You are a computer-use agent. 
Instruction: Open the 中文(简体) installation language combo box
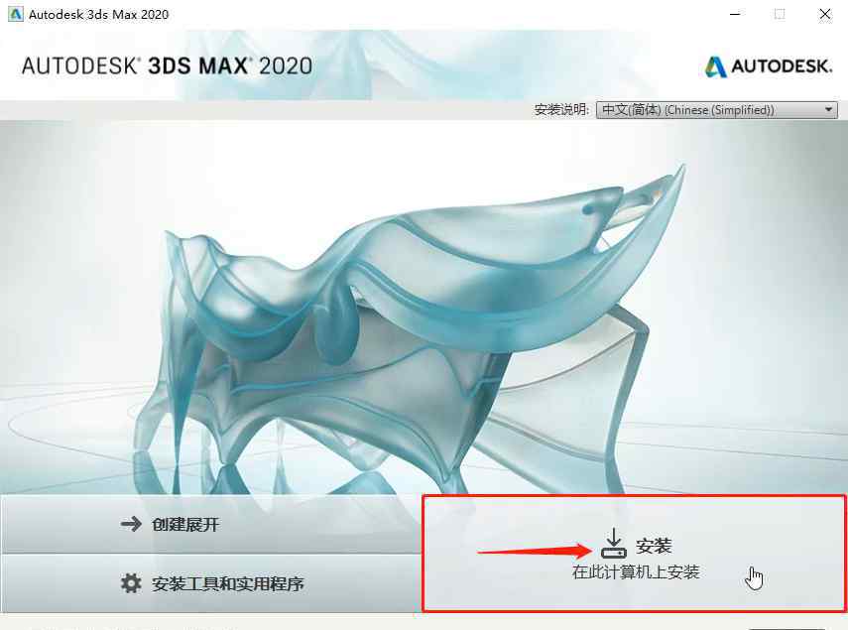click(716, 110)
